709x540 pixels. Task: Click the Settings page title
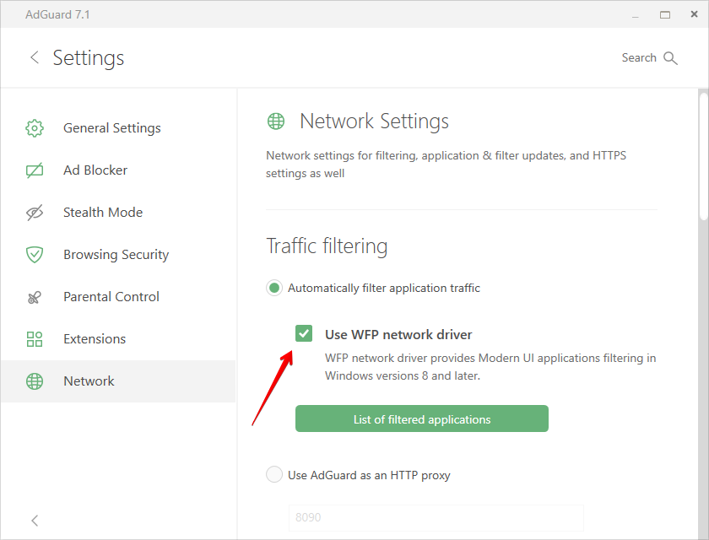coord(88,58)
